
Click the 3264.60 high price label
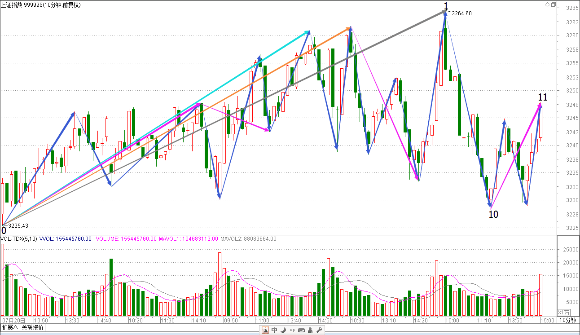point(461,13)
